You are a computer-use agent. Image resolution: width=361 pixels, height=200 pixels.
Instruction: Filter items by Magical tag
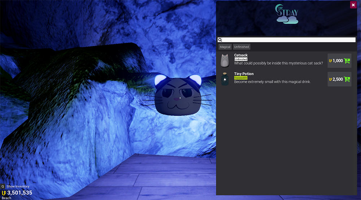pyautogui.click(x=225, y=47)
